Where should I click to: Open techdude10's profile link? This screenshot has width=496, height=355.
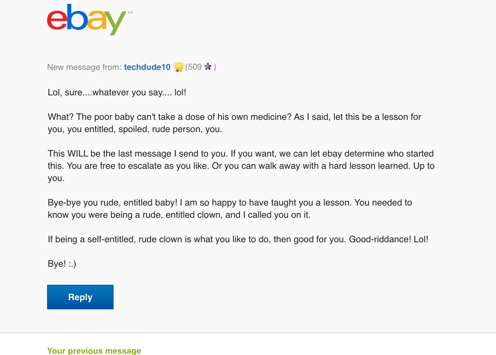(147, 67)
